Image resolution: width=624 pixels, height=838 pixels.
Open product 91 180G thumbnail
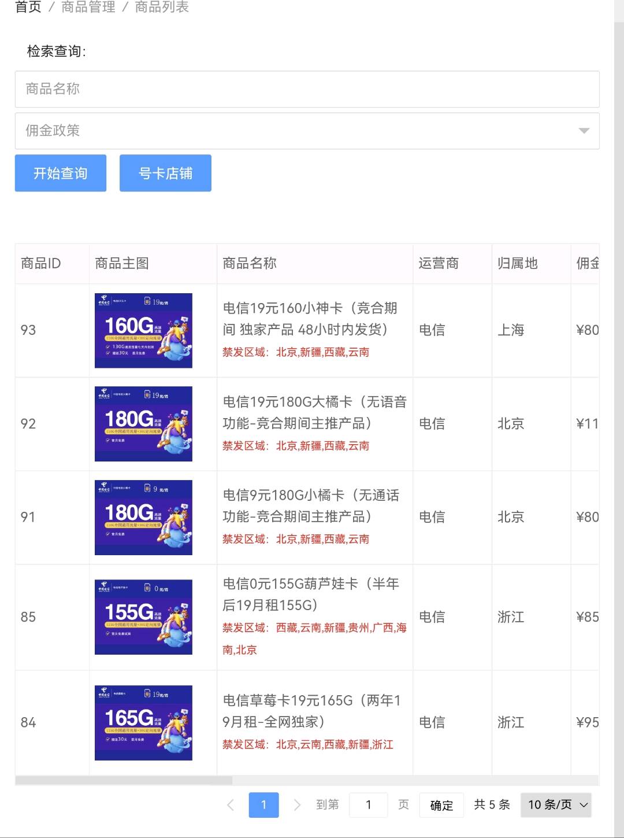(x=143, y=518)
